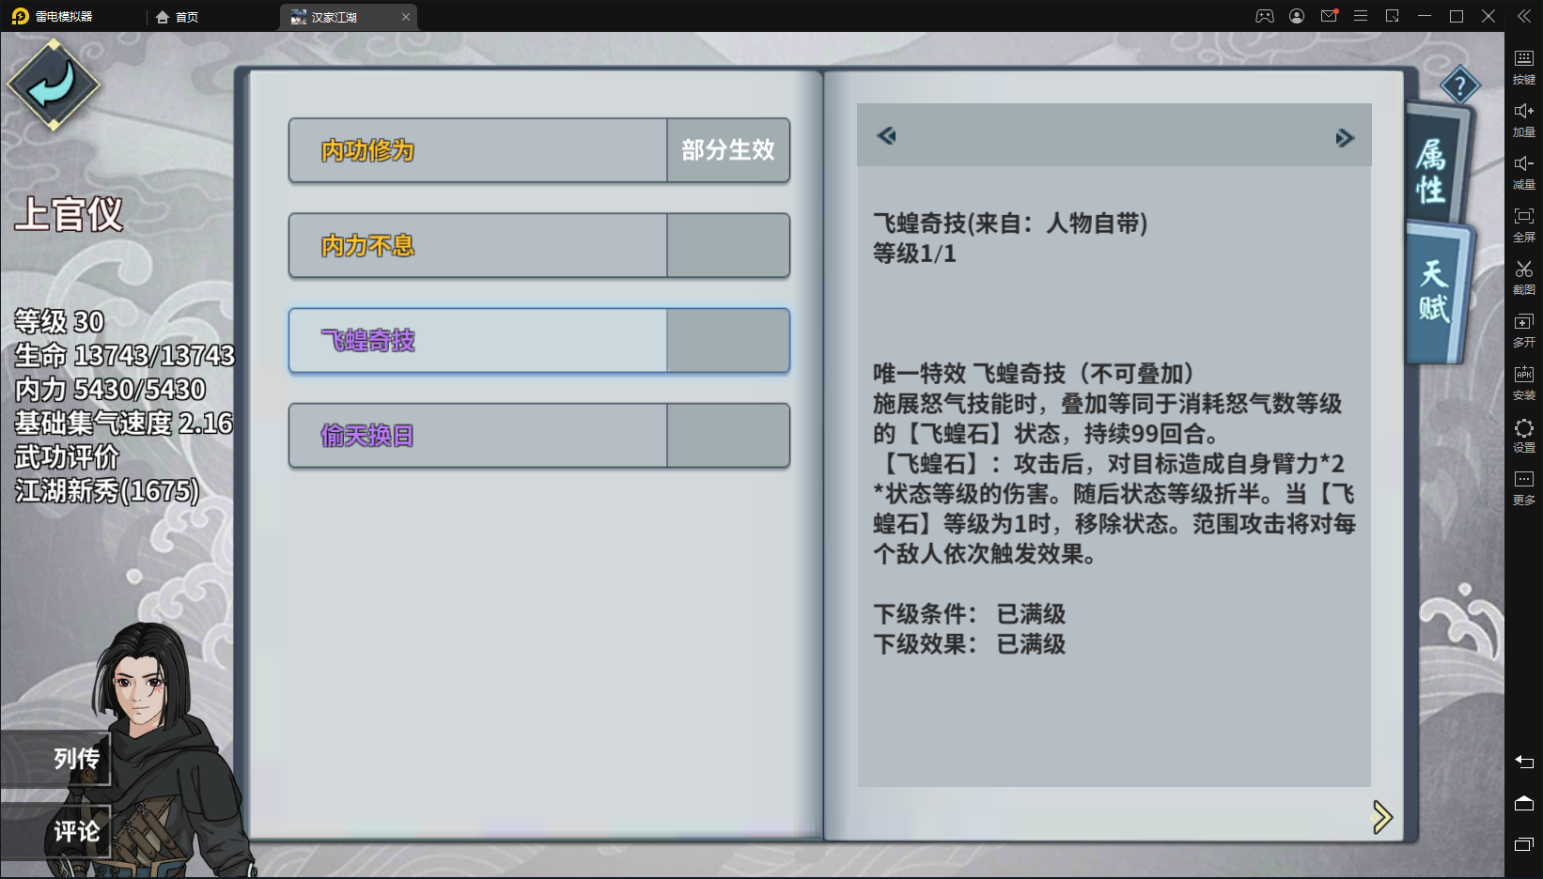Viewport: 1543px width, 879px height.
Task: Take screenshot with 截图 scissors icon
Action: pyautogui.click(x=1523, y=277)
